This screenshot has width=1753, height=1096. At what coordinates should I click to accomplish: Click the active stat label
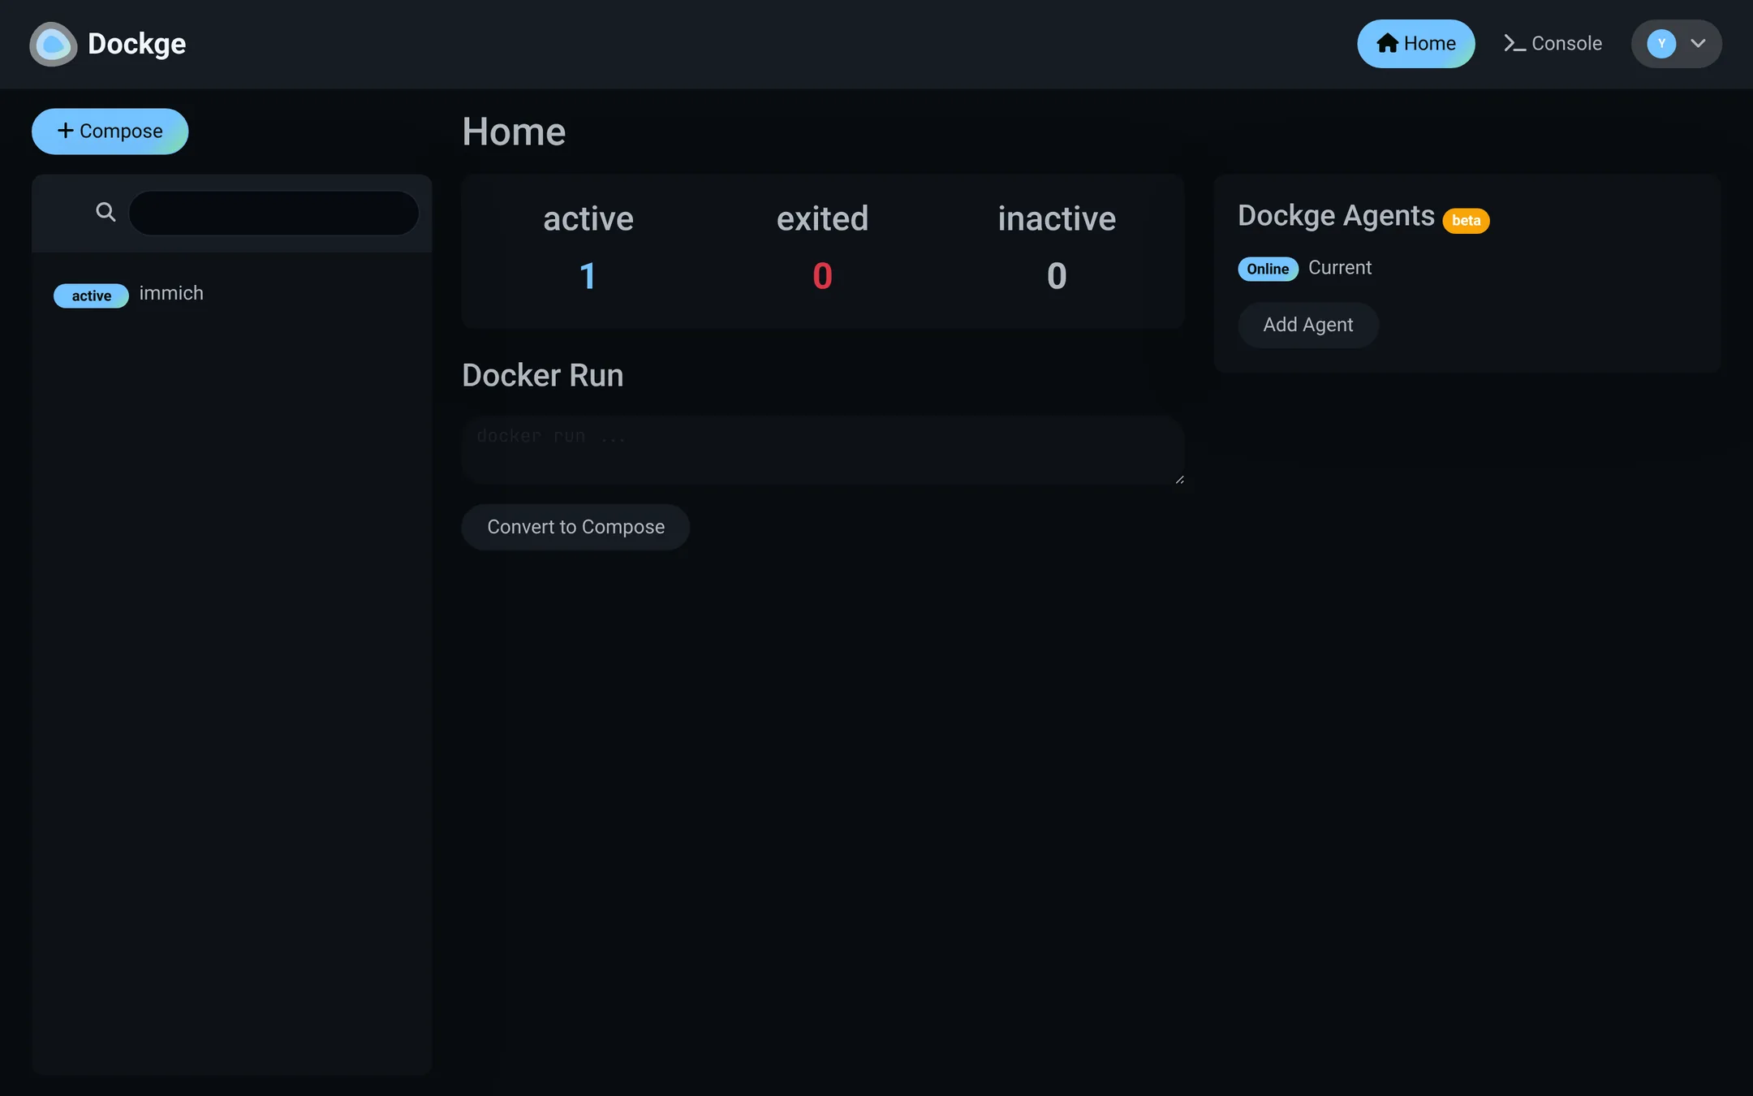(588, 219)
